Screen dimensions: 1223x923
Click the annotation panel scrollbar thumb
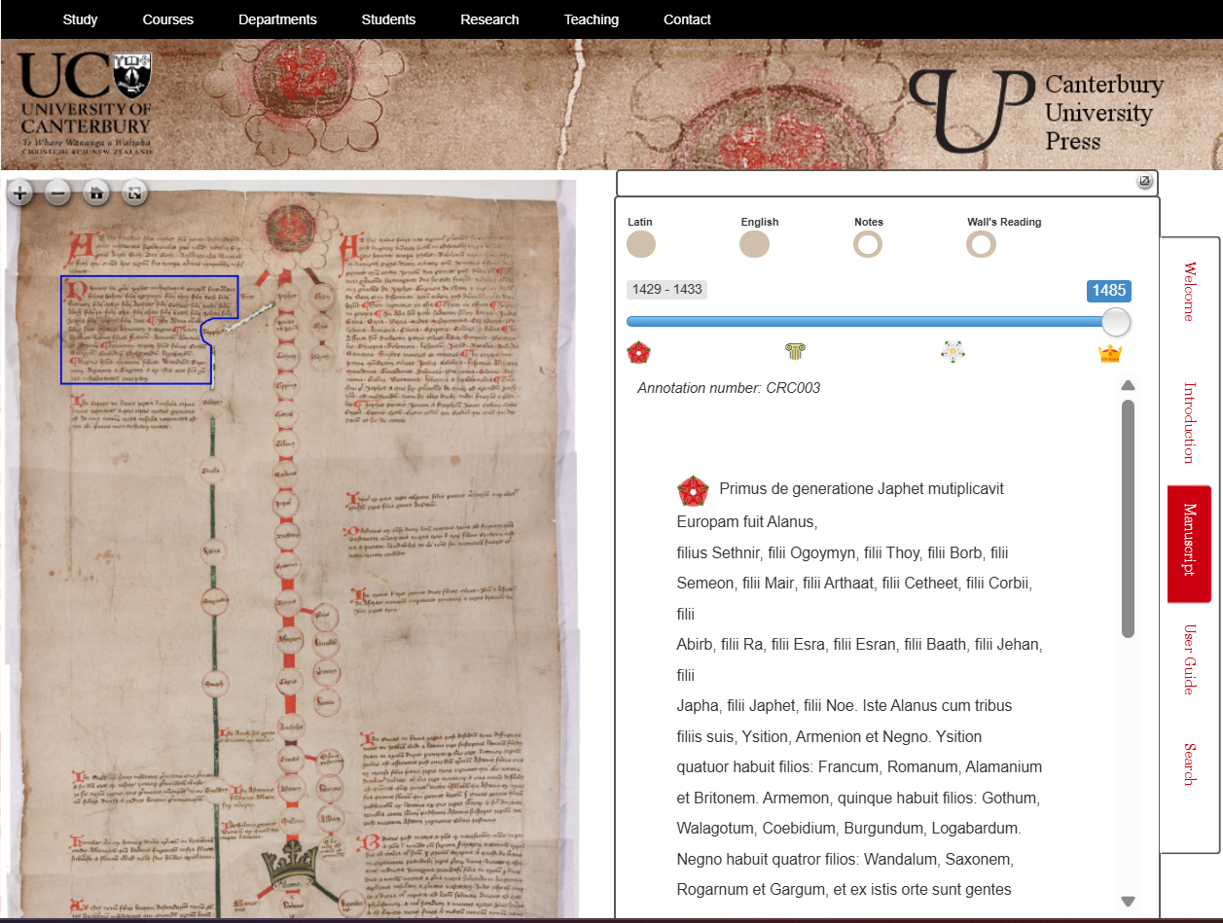1128,518
